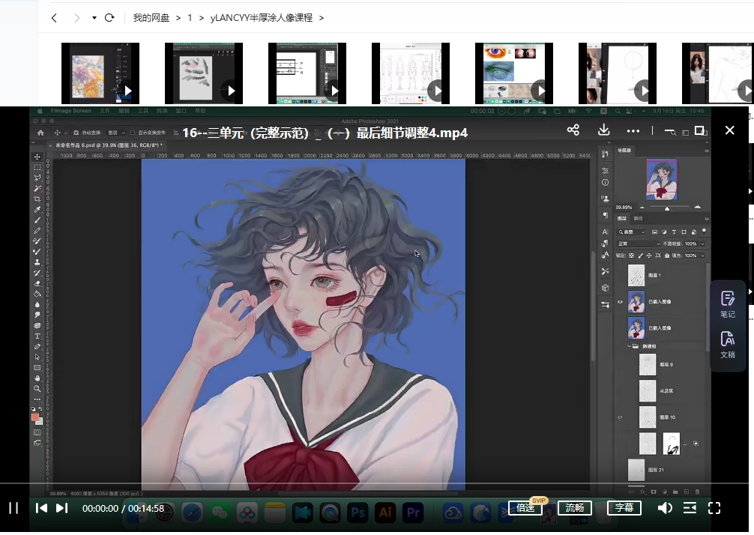Open the 不透明度 opacity dropdown arrow
Viewport: 754px width, 535px height.
coord(702,244)
